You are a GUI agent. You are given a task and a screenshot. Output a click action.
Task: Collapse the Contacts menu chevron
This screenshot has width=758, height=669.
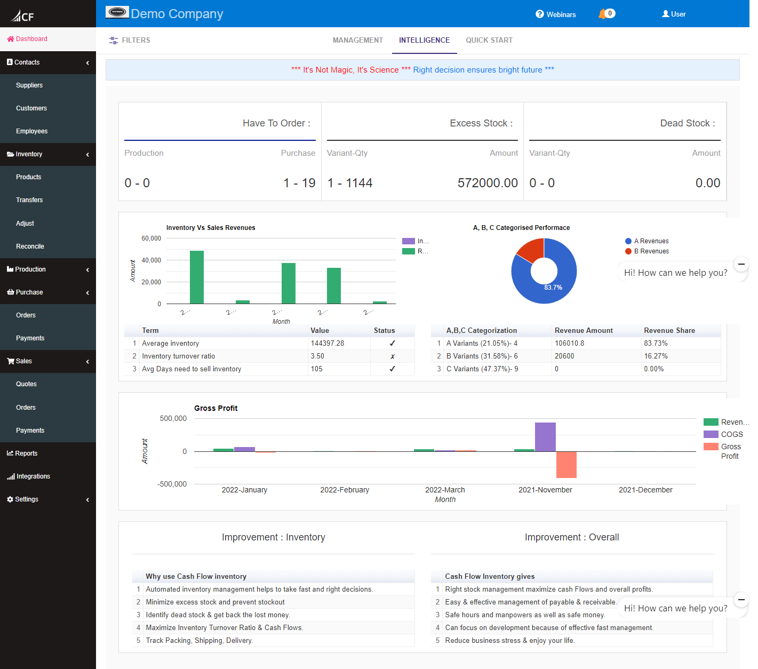(x=87, y=63)
